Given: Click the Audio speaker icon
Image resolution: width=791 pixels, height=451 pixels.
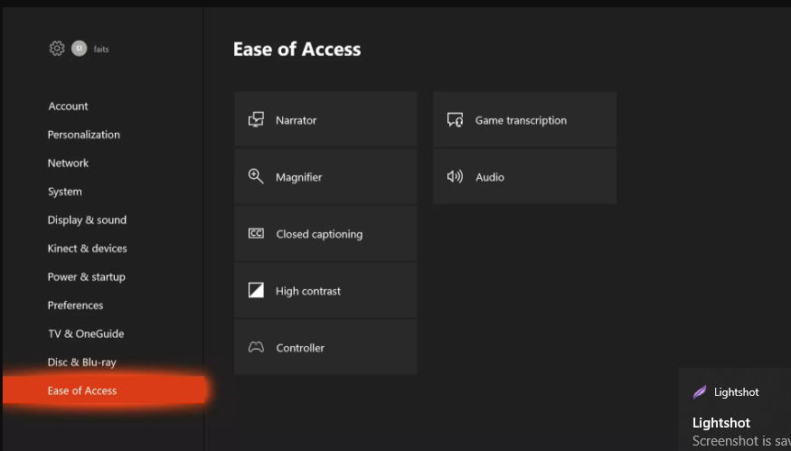Looking at the screenshot, I should click(x=455, y=176).
